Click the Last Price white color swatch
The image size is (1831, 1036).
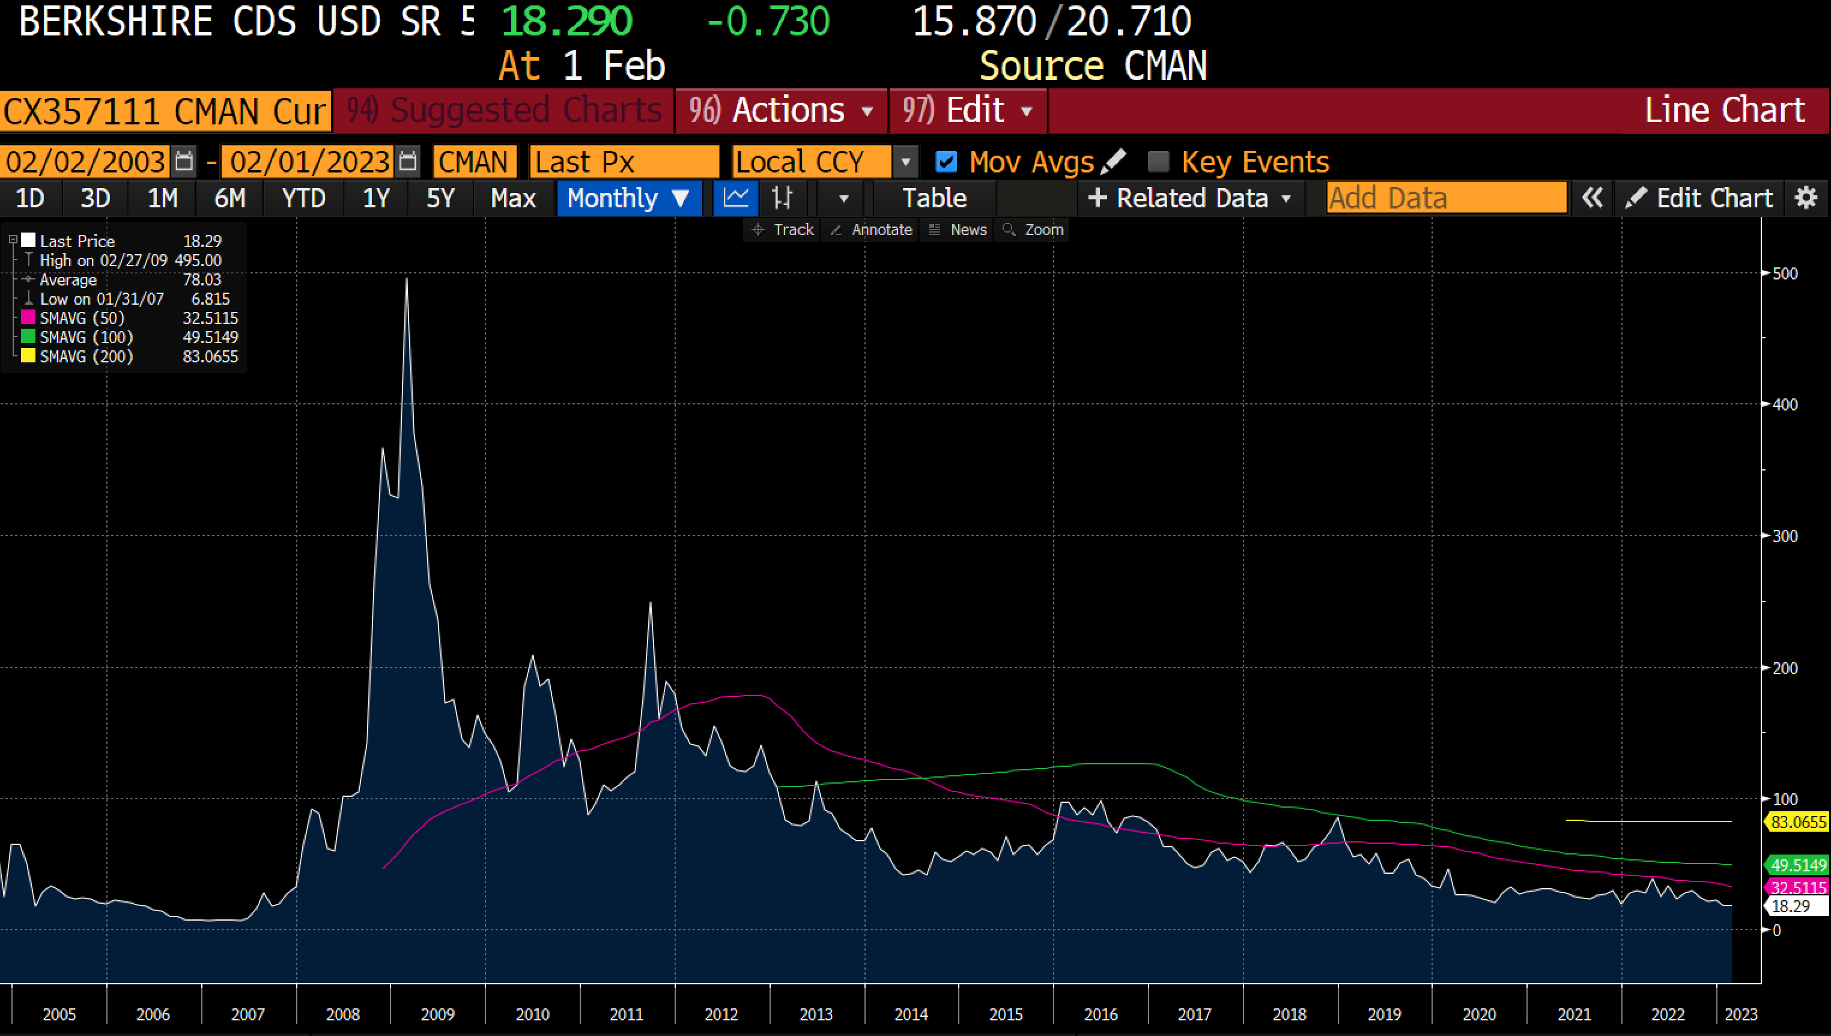click(x=28, y=240)
